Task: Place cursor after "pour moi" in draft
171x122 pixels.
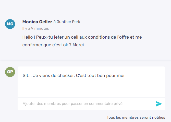Action: (125, 75)
